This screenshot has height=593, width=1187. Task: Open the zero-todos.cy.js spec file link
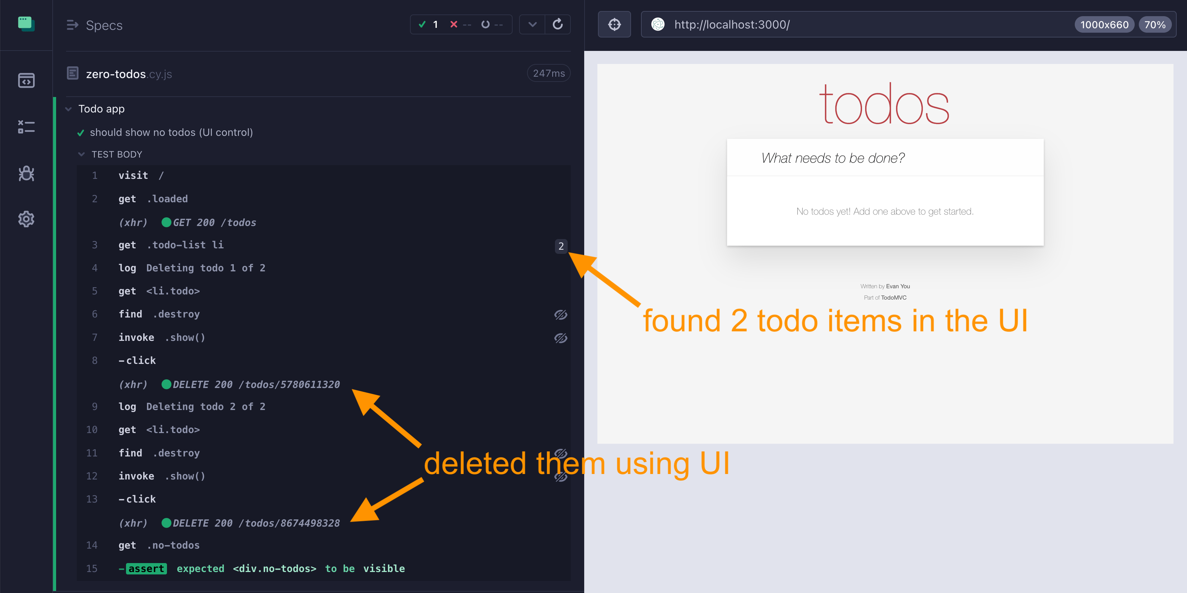pyautogui.click(x=129, y=74)
